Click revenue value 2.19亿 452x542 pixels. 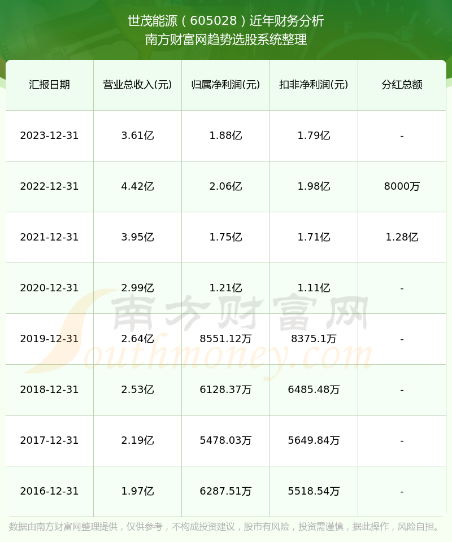pyautogui.click(x=138, y=440)
